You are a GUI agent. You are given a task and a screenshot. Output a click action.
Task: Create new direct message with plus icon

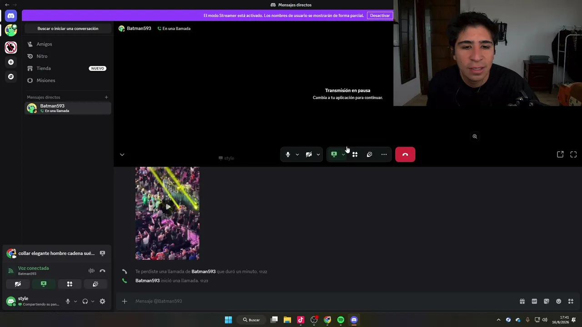click(x=106, y=97)
